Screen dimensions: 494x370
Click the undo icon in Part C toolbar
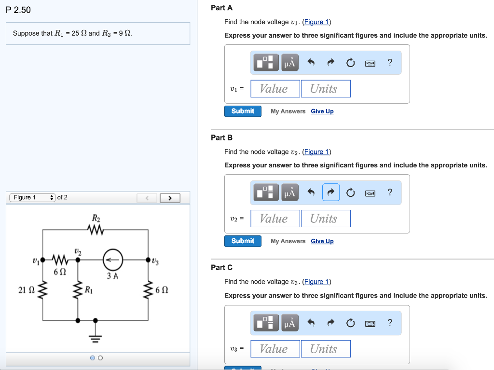coord(311,323)
